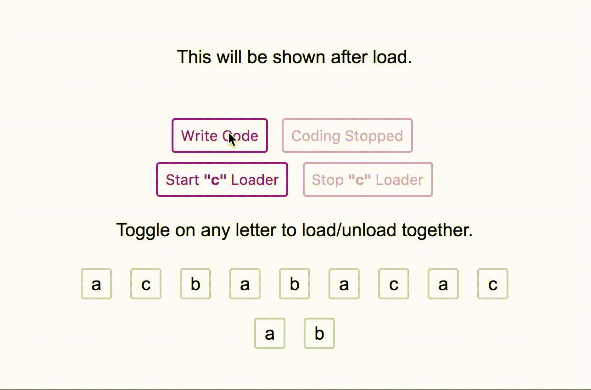Toggle the middle "c" tile in the top row

pyautogui.click(x=393, y=284)
